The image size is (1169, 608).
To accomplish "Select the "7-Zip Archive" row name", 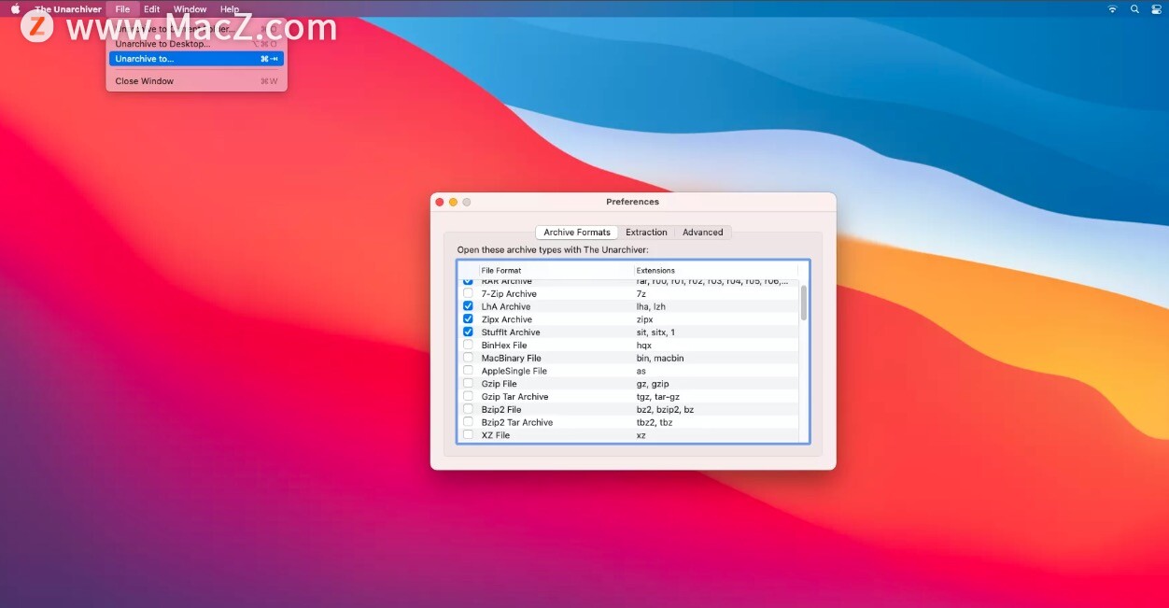I will pyautogui.click(x=509, y=293).
